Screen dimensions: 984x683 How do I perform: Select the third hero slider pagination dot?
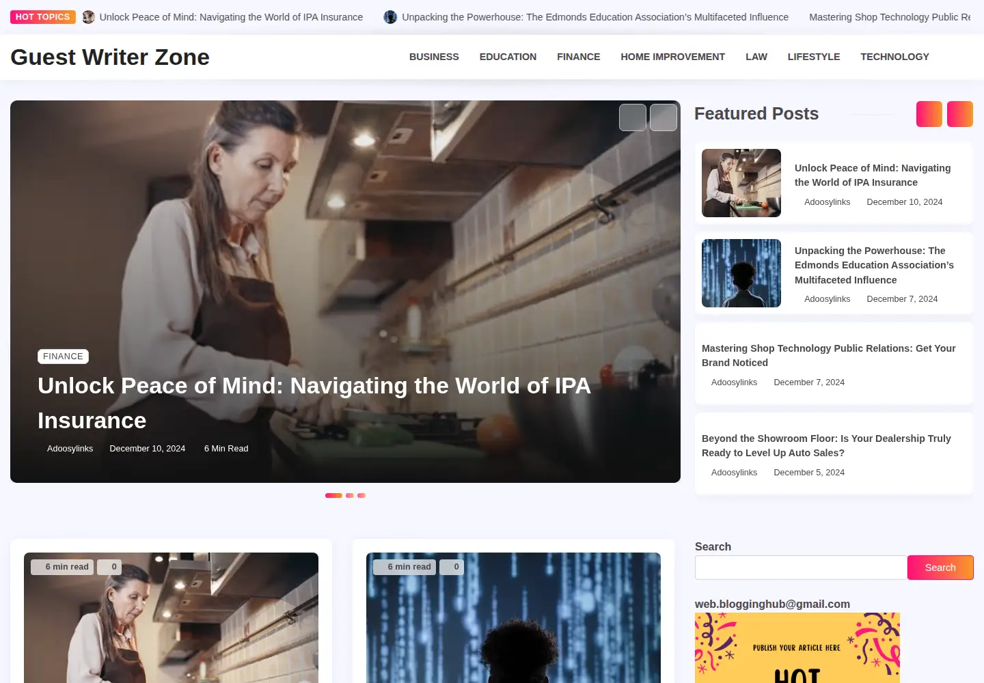(x=361, y=496)
